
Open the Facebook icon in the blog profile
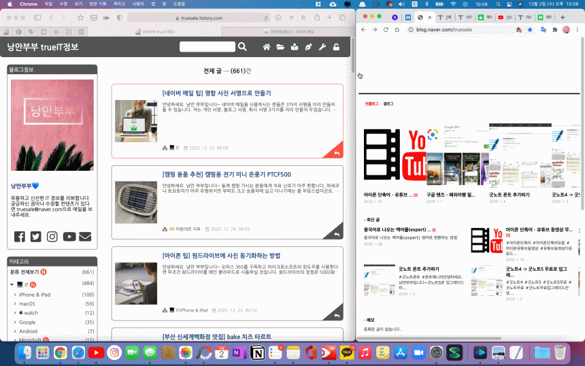[20, 237]
